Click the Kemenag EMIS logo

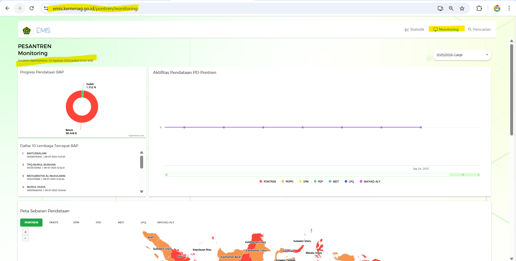coord(37,31)
